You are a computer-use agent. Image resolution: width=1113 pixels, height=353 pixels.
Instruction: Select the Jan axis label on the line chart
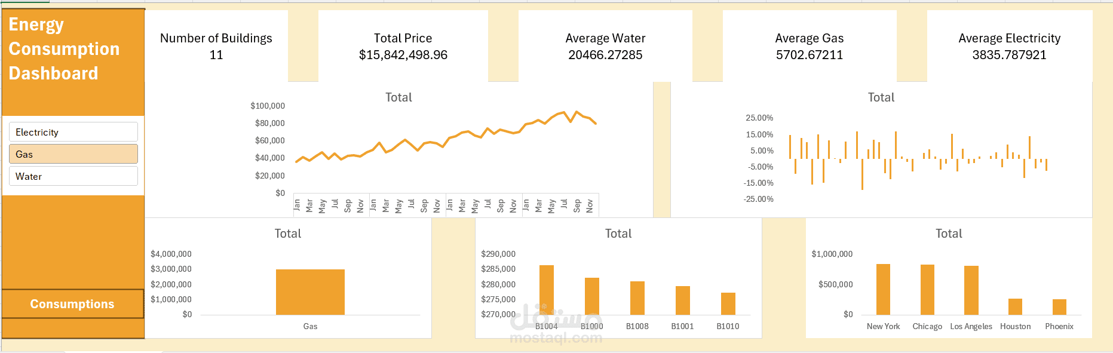(297, 203)
